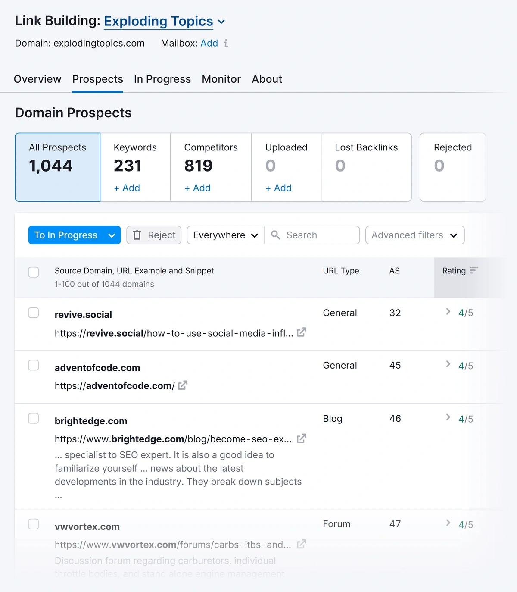
Task: Click the Forum URL type cell
Action: (337, 524)
